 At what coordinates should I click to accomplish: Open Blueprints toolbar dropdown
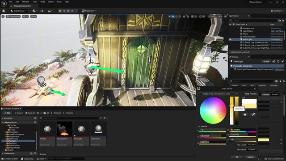point(42,11)
